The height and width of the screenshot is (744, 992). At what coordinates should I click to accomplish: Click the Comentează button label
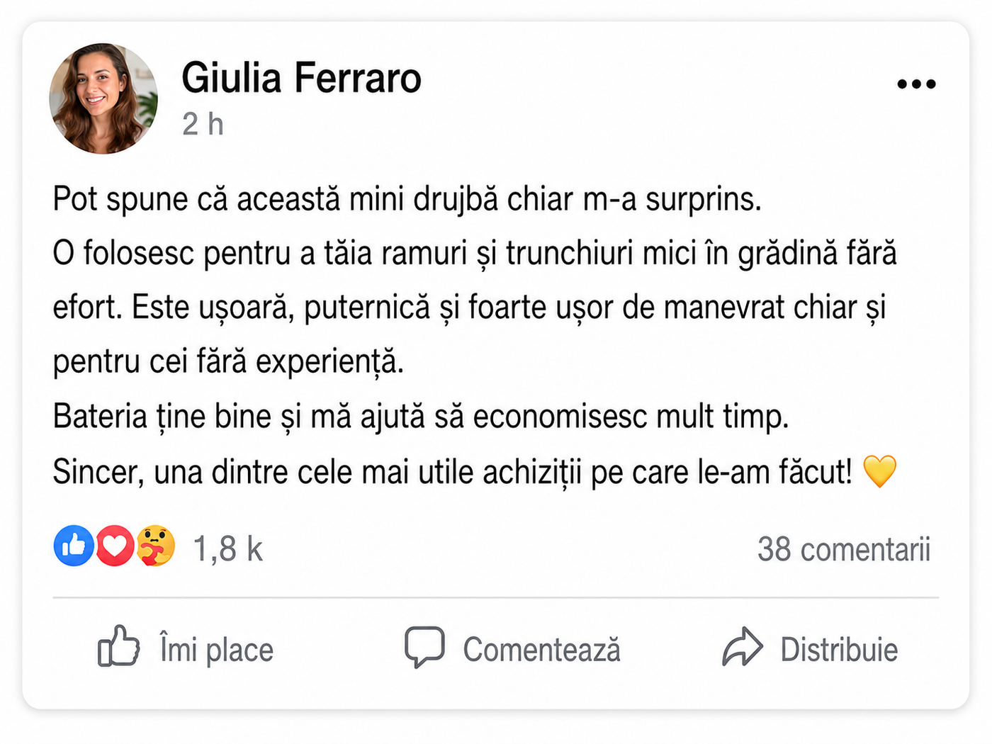tap(542, 650)
